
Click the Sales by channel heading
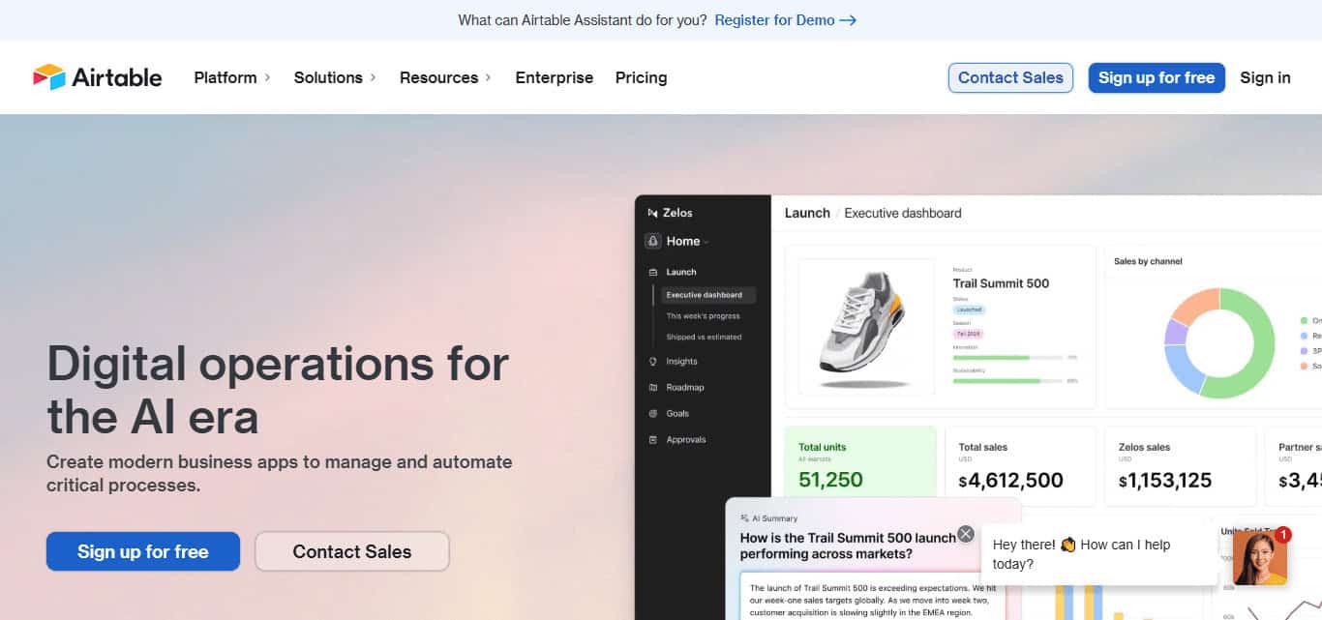pos(1148,262)
